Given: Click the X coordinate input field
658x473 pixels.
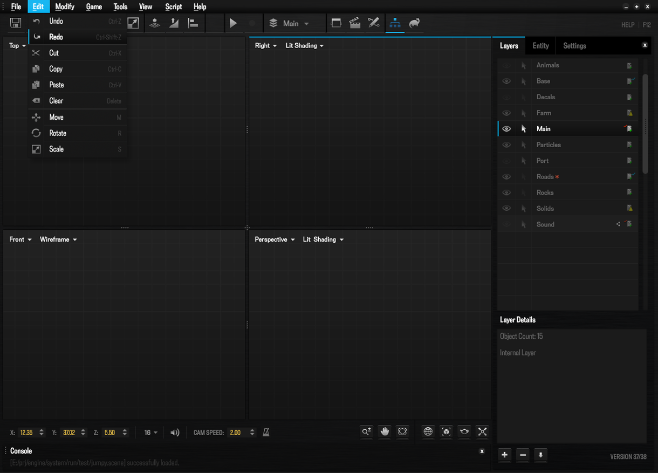Looking at the screenshot, I should (x=26, y=433).
